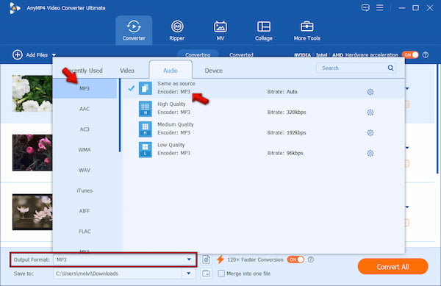Toggle 120x Faster Conversion switch

295,260
